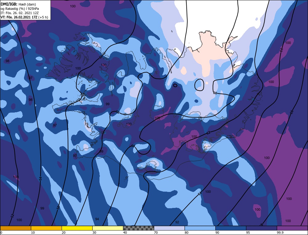Click the yellow 20–30 legend swatch

(77, 228)
